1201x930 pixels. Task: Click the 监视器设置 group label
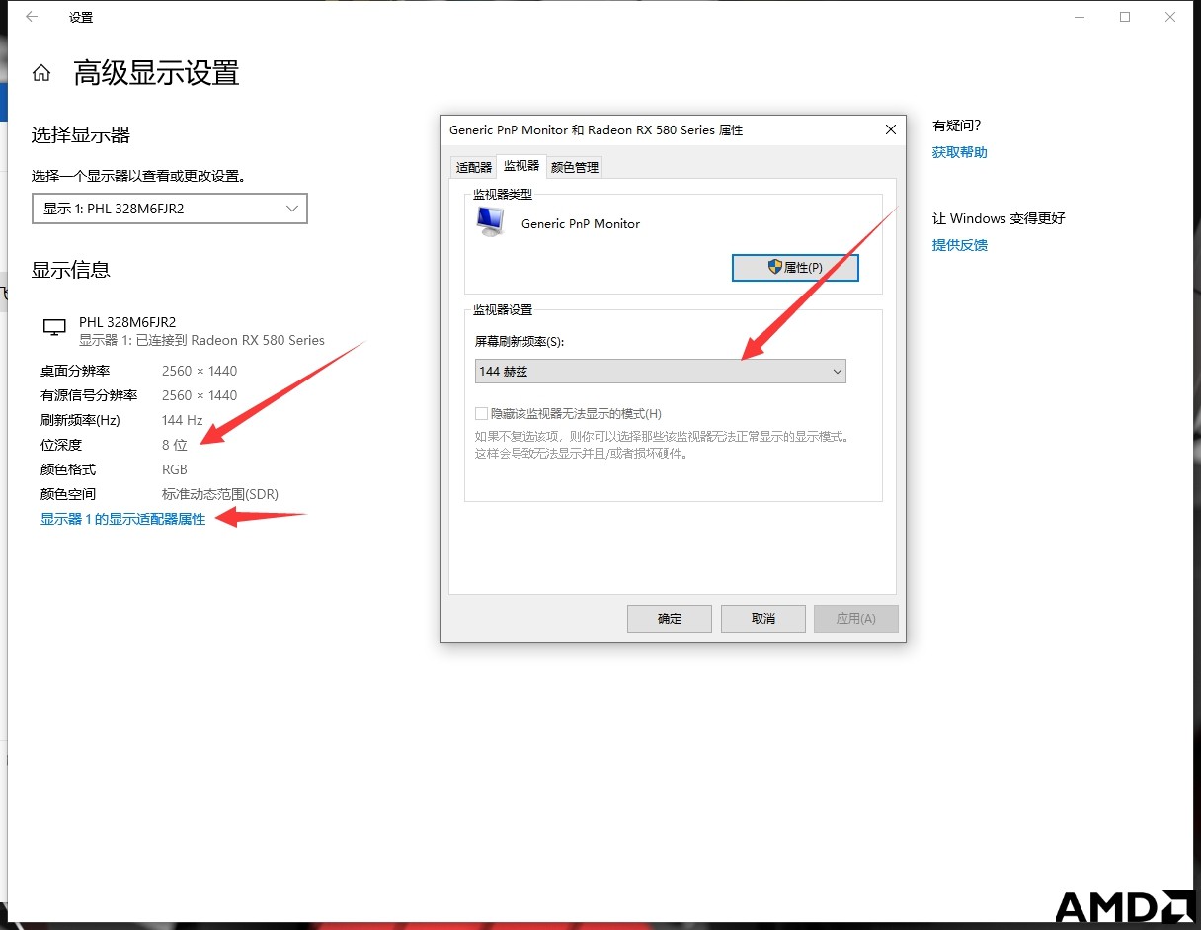503,309
